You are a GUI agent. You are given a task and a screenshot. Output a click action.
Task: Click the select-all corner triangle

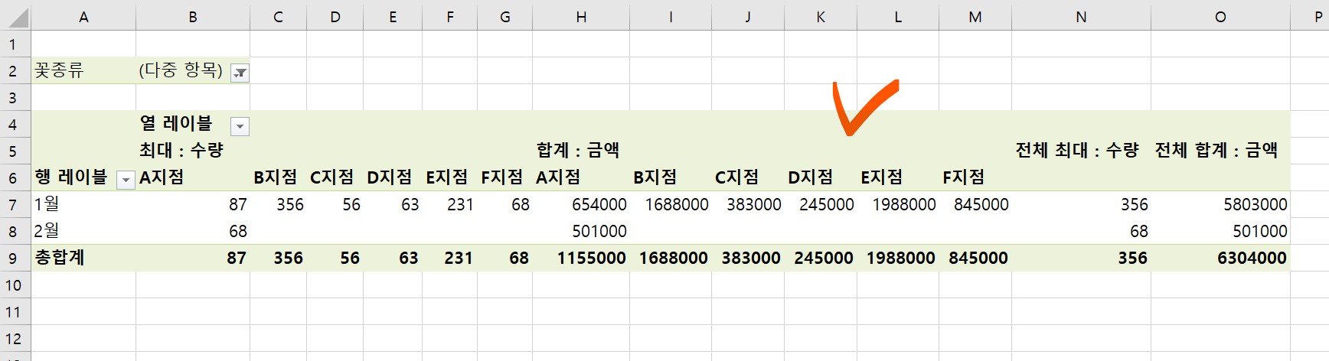click(x=18, y=19)
